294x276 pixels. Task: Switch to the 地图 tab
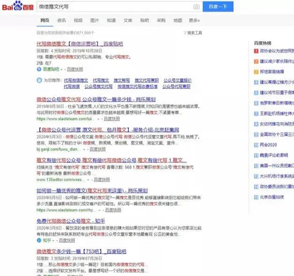click(x=178, y=21)
